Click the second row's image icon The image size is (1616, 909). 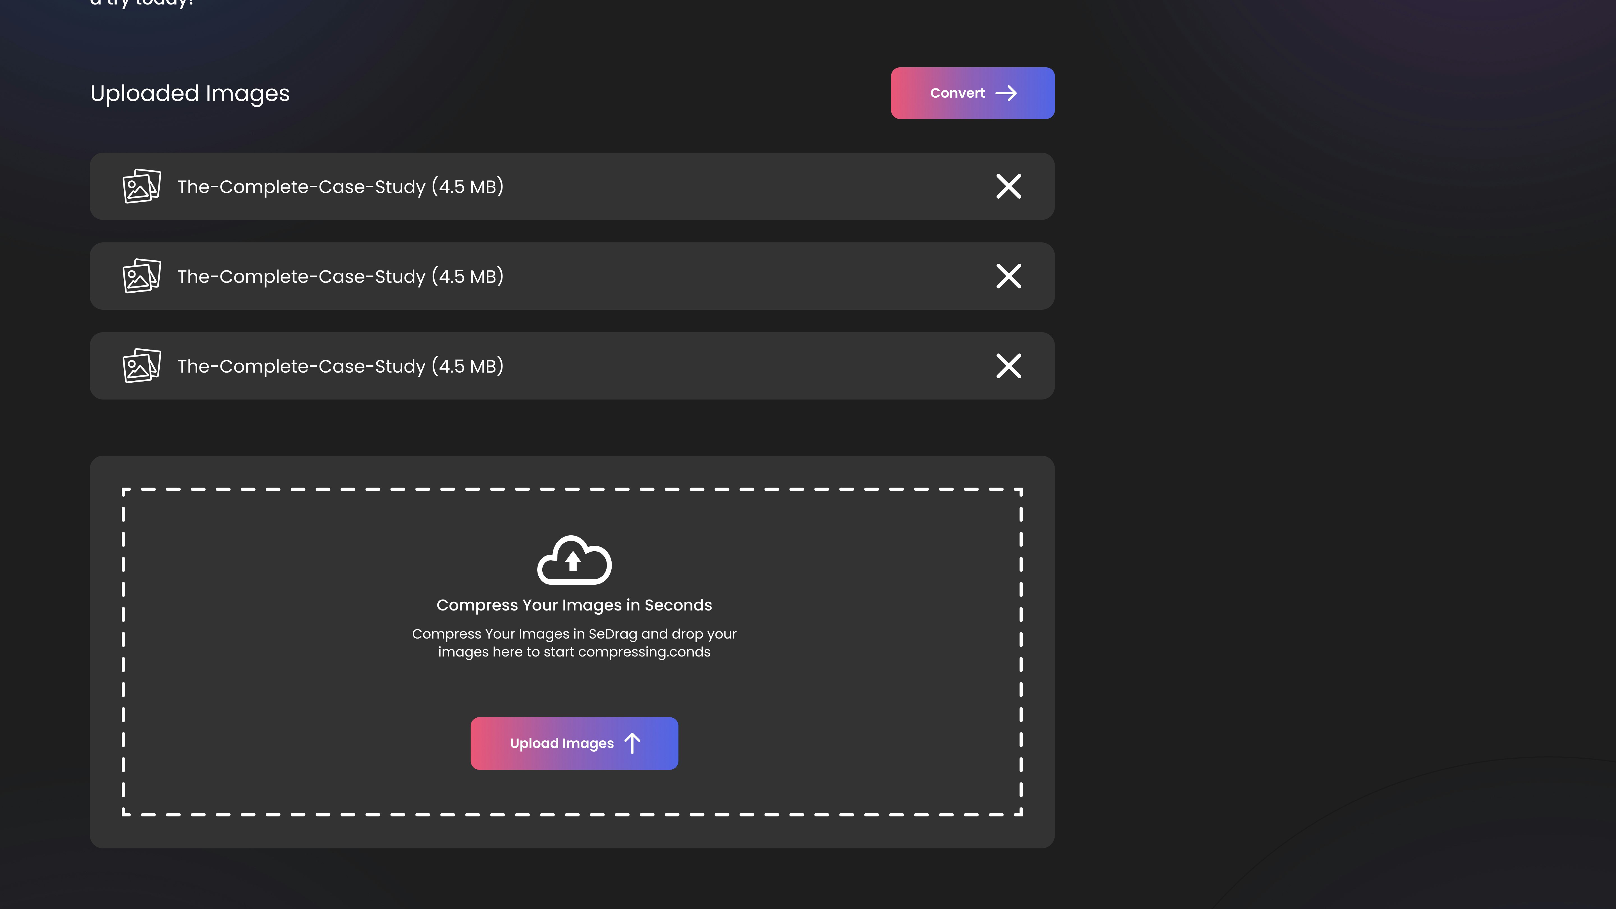[x=142, y=276]
